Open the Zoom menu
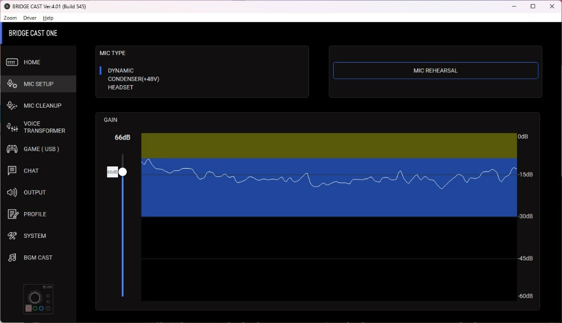 (10, 18)
